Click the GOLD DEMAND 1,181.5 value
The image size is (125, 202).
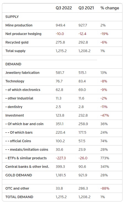61,175
